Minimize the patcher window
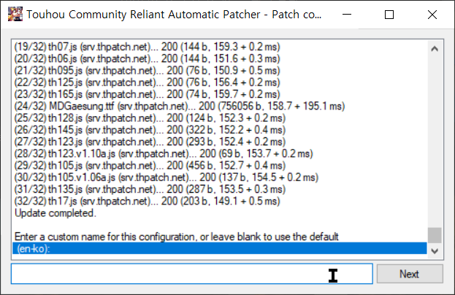Viewport: 455px width, 295px height. (x=347, y=14)
